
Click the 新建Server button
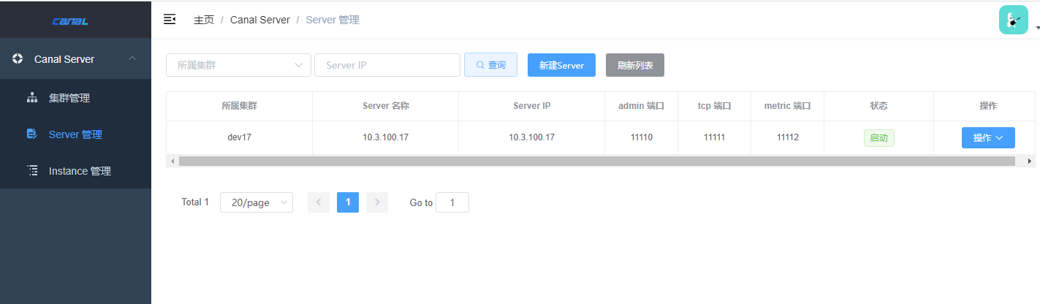tap(561, 65)
